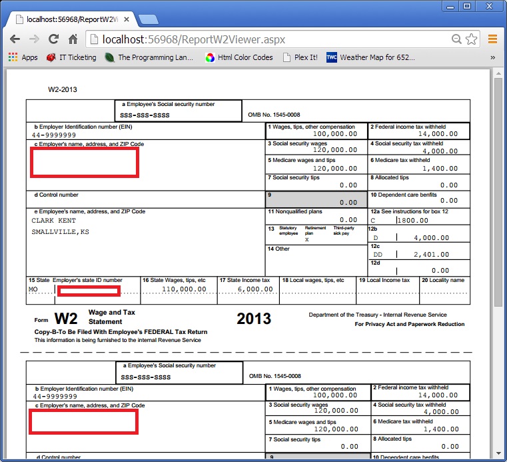Open the Plex It! bookmark

[300, 57]
